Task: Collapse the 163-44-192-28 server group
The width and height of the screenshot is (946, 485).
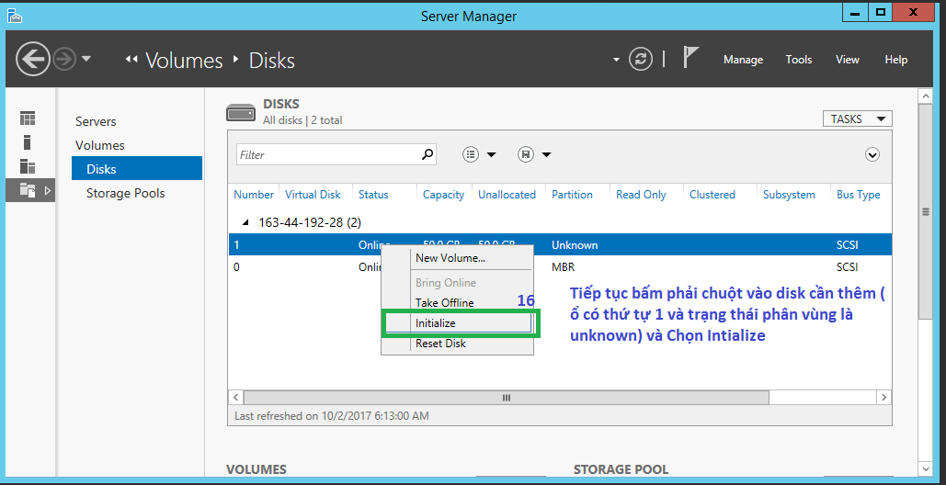Action: 245,222
